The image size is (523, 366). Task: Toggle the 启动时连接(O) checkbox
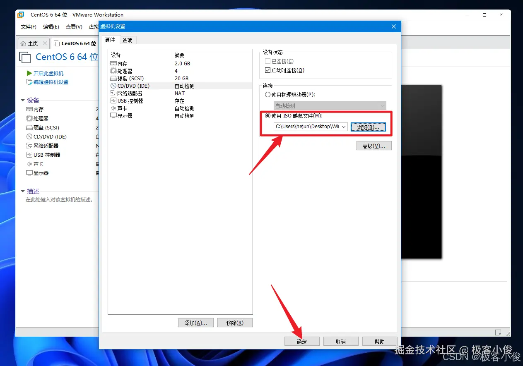pos(268,70)
